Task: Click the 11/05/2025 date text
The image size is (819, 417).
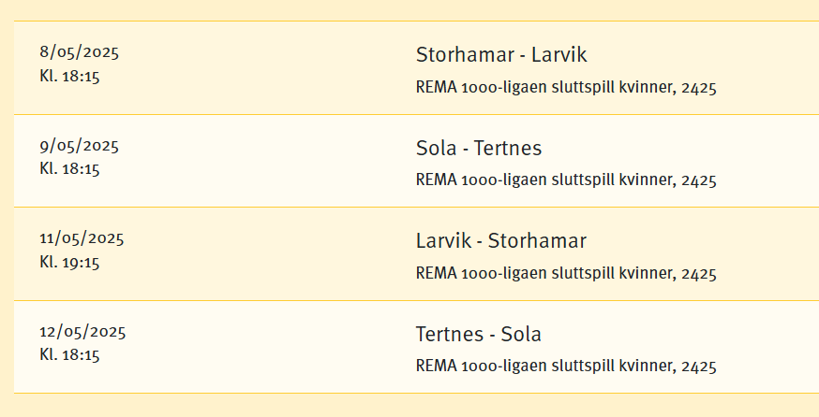Action: tap(82, 237)
